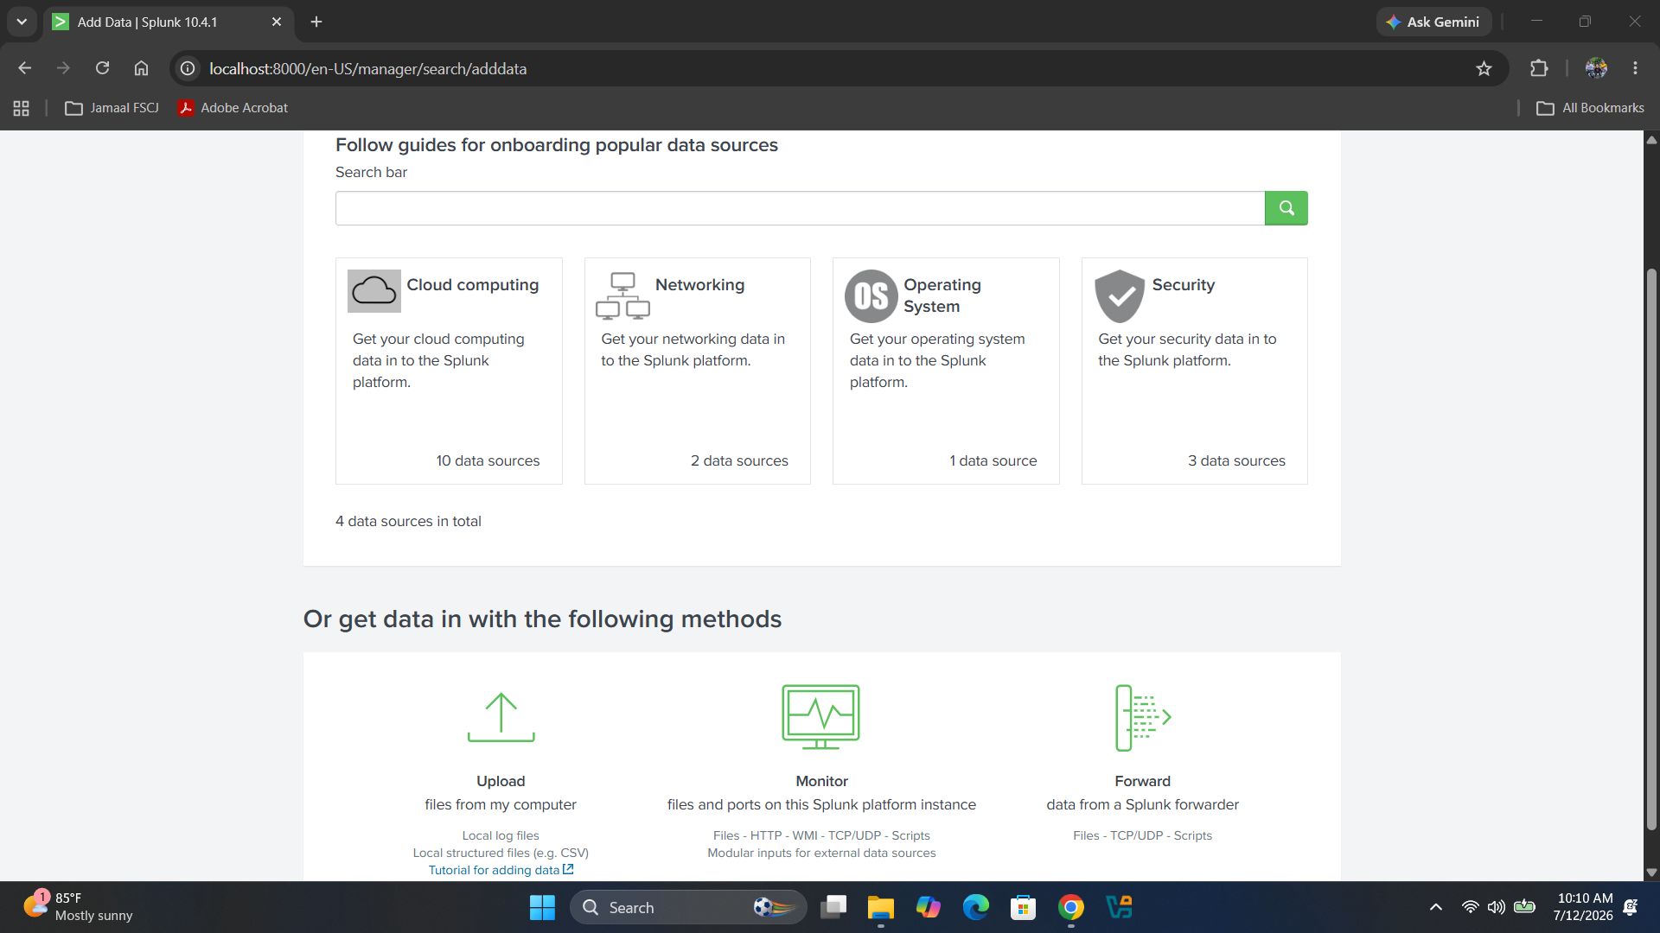Open All Bookmarks folder
Image resolution: width=1660 pixels, height=933 pixels.
(x=1590, y=108)
